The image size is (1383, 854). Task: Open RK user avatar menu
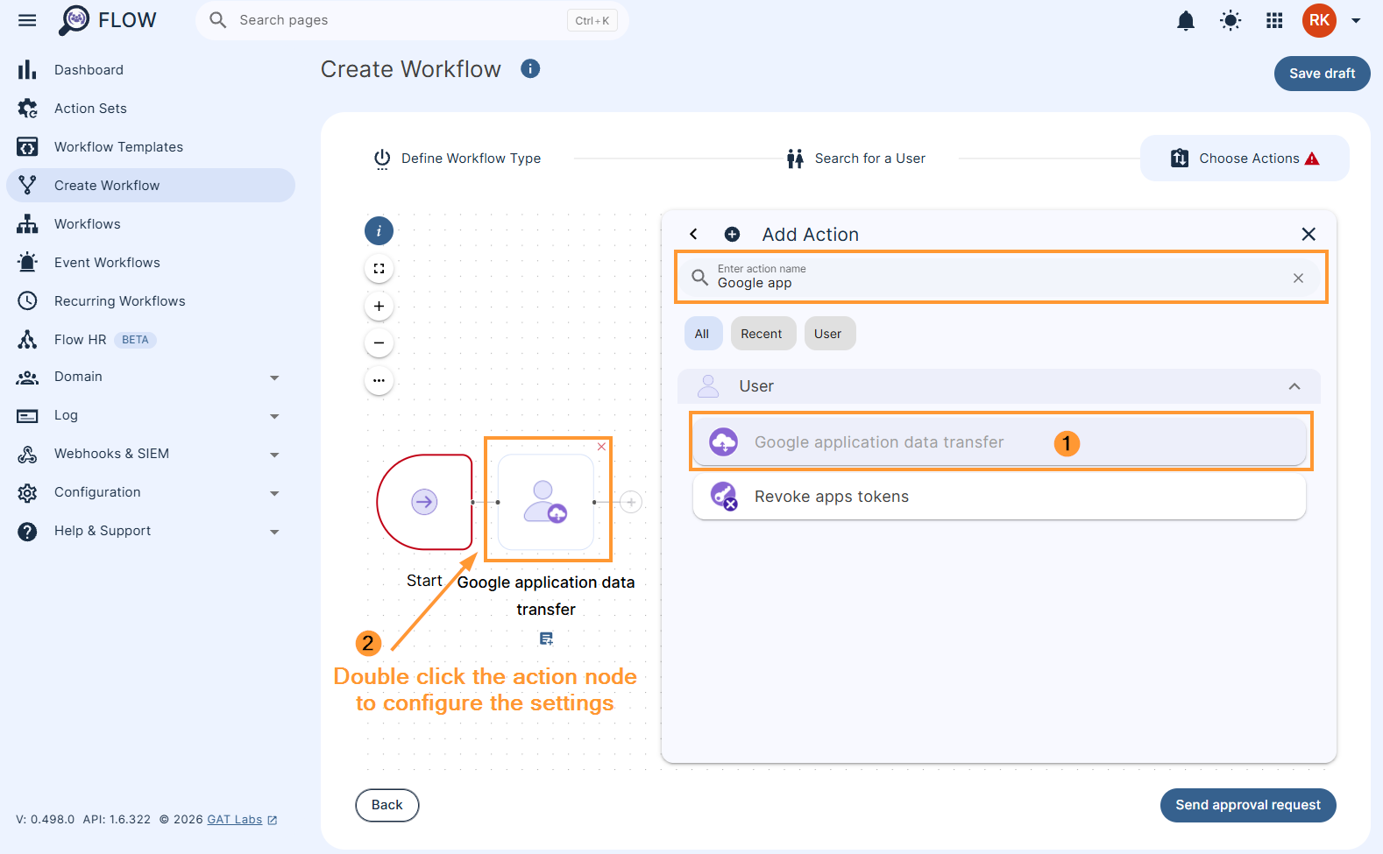(x=1319, y=20)
